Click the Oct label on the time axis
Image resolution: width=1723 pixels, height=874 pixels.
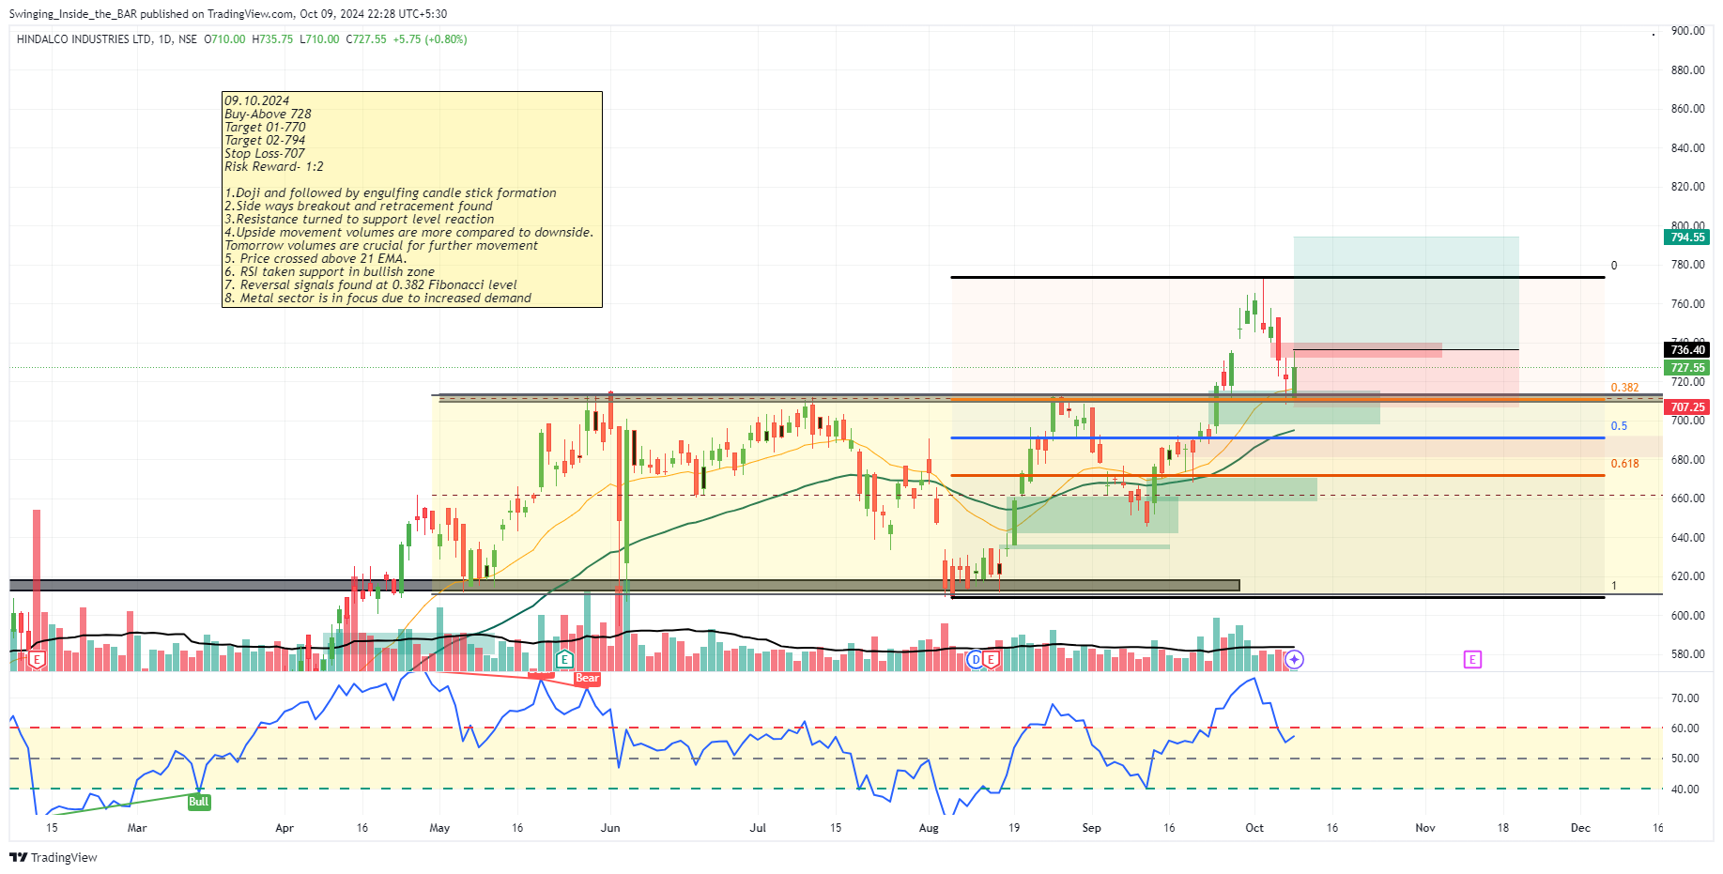(x=1254, y=828)
